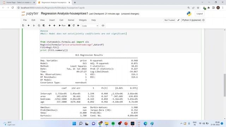Open the Windows Start menu
This screenshot has height=127, width=226.
(x=74, y=123)
